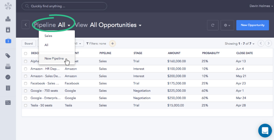Open Google - Enterpris... opportunity

(45, 98)
